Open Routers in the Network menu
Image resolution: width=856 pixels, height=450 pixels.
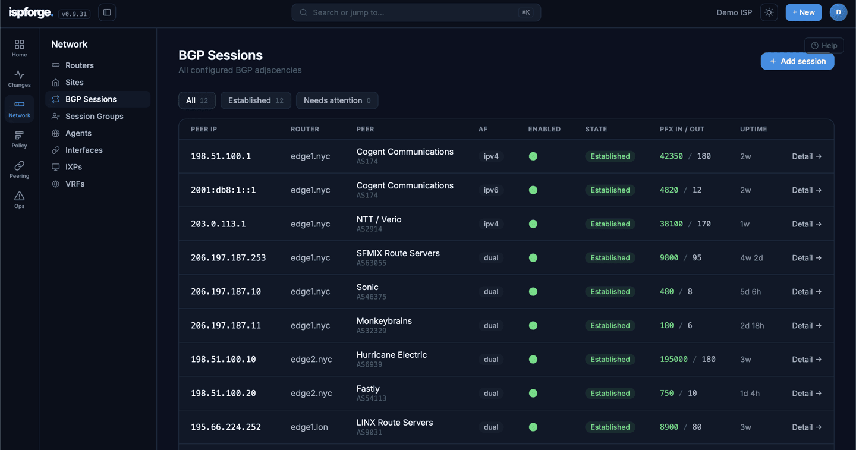[x=98, y=65]
